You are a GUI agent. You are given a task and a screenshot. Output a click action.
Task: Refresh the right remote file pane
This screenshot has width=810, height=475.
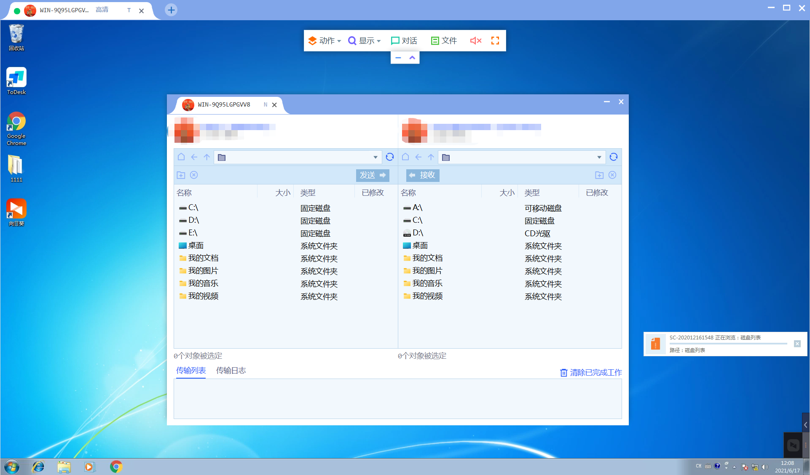[x=614, y=157]
